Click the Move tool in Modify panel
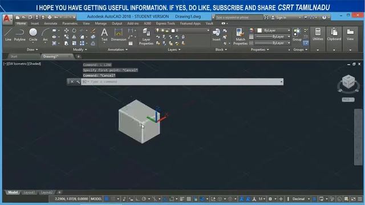This screenshot has width=365, height=205. 66,30
